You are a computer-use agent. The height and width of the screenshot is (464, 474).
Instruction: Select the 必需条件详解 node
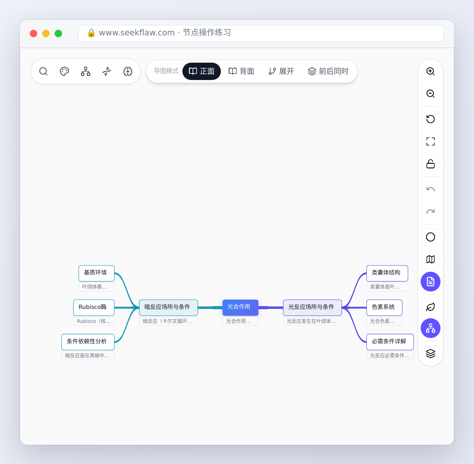(x=390, y=342)
